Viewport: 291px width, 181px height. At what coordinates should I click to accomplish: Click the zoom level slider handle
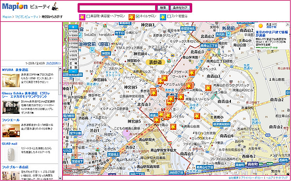point(66,39)
